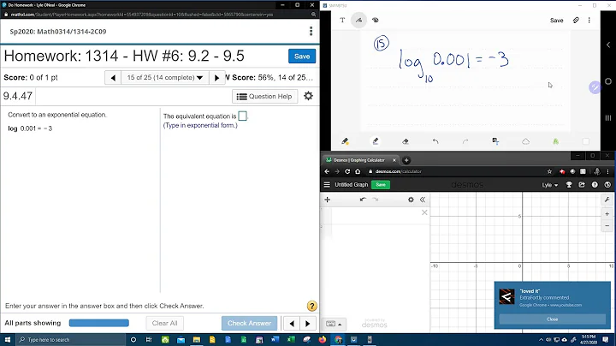
Task: Open the selection tool in notes toolbar
Action: tap(495, 141)
